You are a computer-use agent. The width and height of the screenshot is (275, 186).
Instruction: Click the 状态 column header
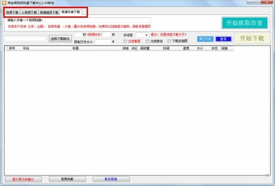pos(214,48)
